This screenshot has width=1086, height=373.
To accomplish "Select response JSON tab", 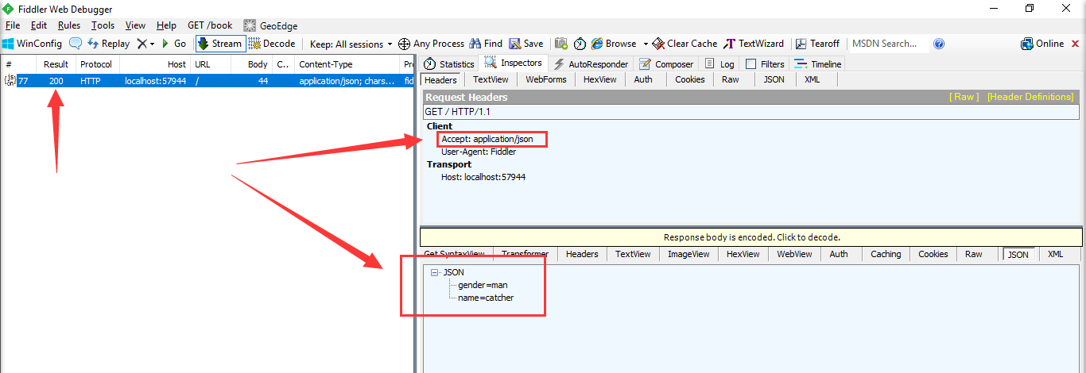I will pos(1018,255).
